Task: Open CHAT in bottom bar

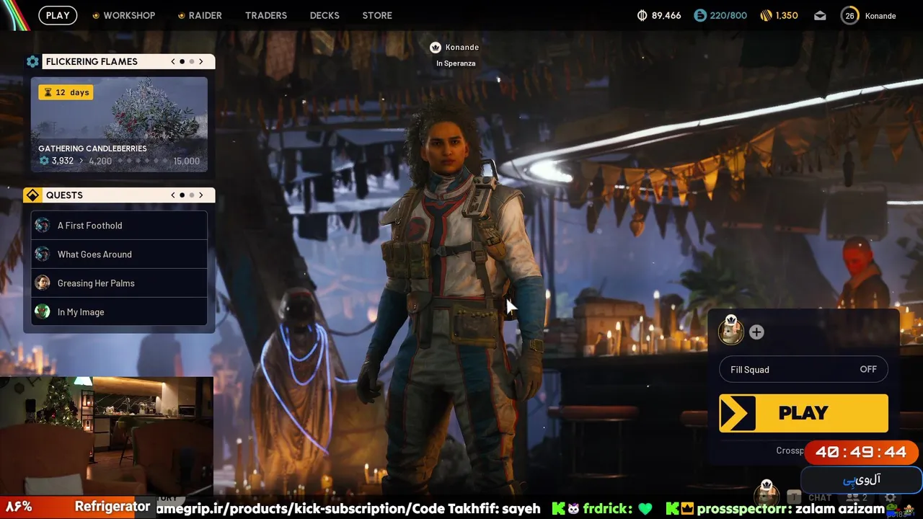Action: coord(820,497)
